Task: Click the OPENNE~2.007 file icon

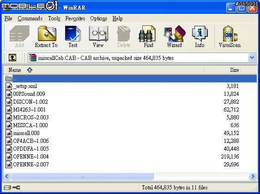Action: [x=9, y=165]
